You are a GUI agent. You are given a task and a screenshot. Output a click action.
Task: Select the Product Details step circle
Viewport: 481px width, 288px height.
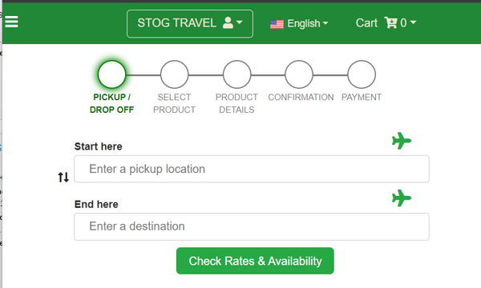click(236, 74)
